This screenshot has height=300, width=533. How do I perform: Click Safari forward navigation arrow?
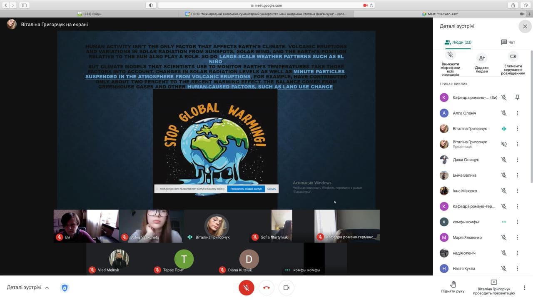[13, 5]
